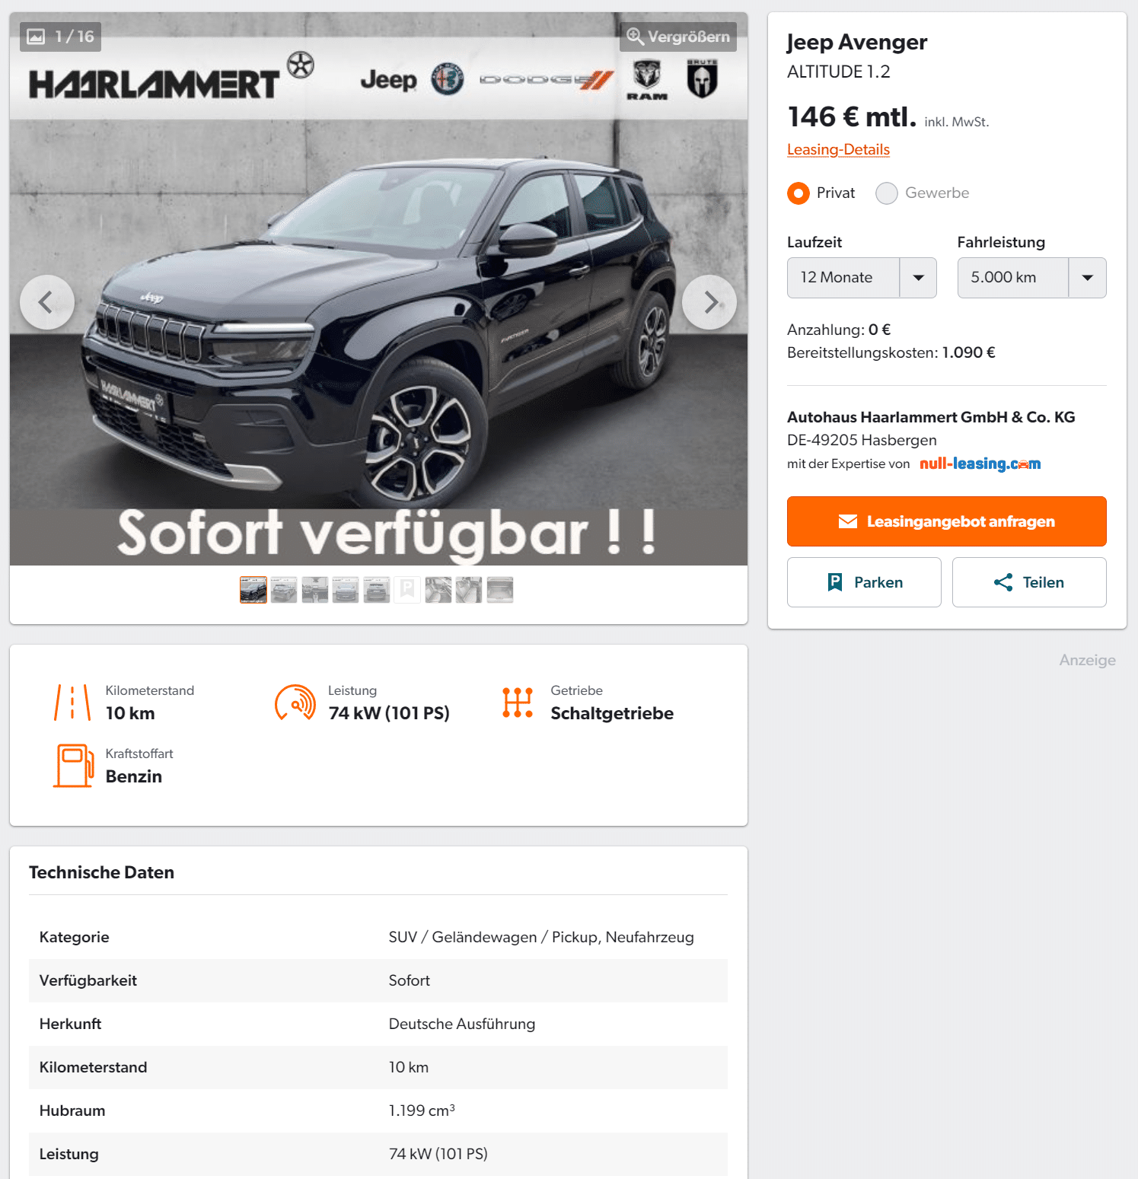Screen dimensions: 1138x1179
Task: Share the listing via Teilen
Action: tap(1029, 582)
